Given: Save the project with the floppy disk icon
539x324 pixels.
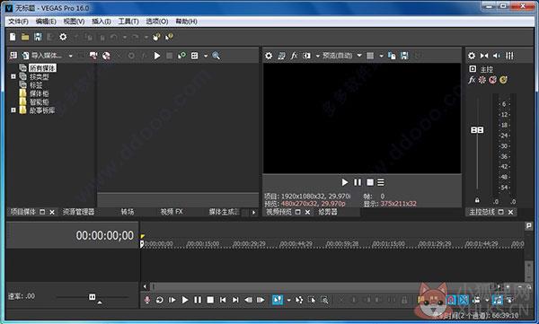Looking at the screenshot, I should tap(38, 37).
